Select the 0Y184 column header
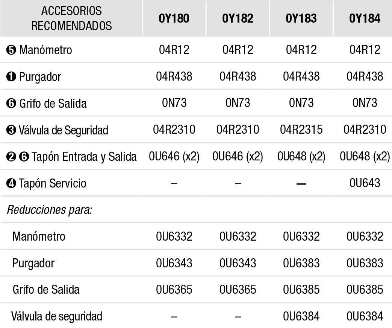This screenshot has height=328, width=392. point(365,18)
